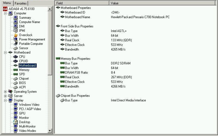The width and height of the screenshot is (218, 136).
Task: Click tree scrollbar down arrow
Action: (50, 131)
